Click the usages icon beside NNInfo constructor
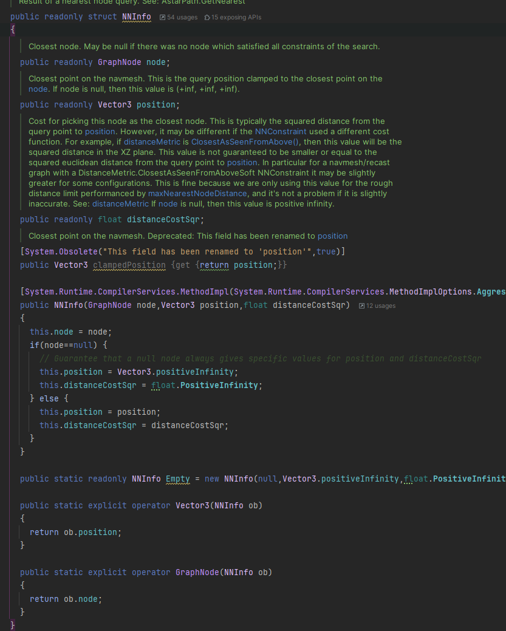The image size is (506, 631). coord(362,305)
